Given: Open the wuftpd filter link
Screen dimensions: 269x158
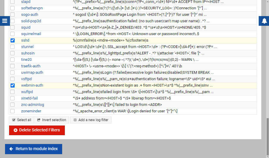Looking at the screenshot, I should (27, 92).
